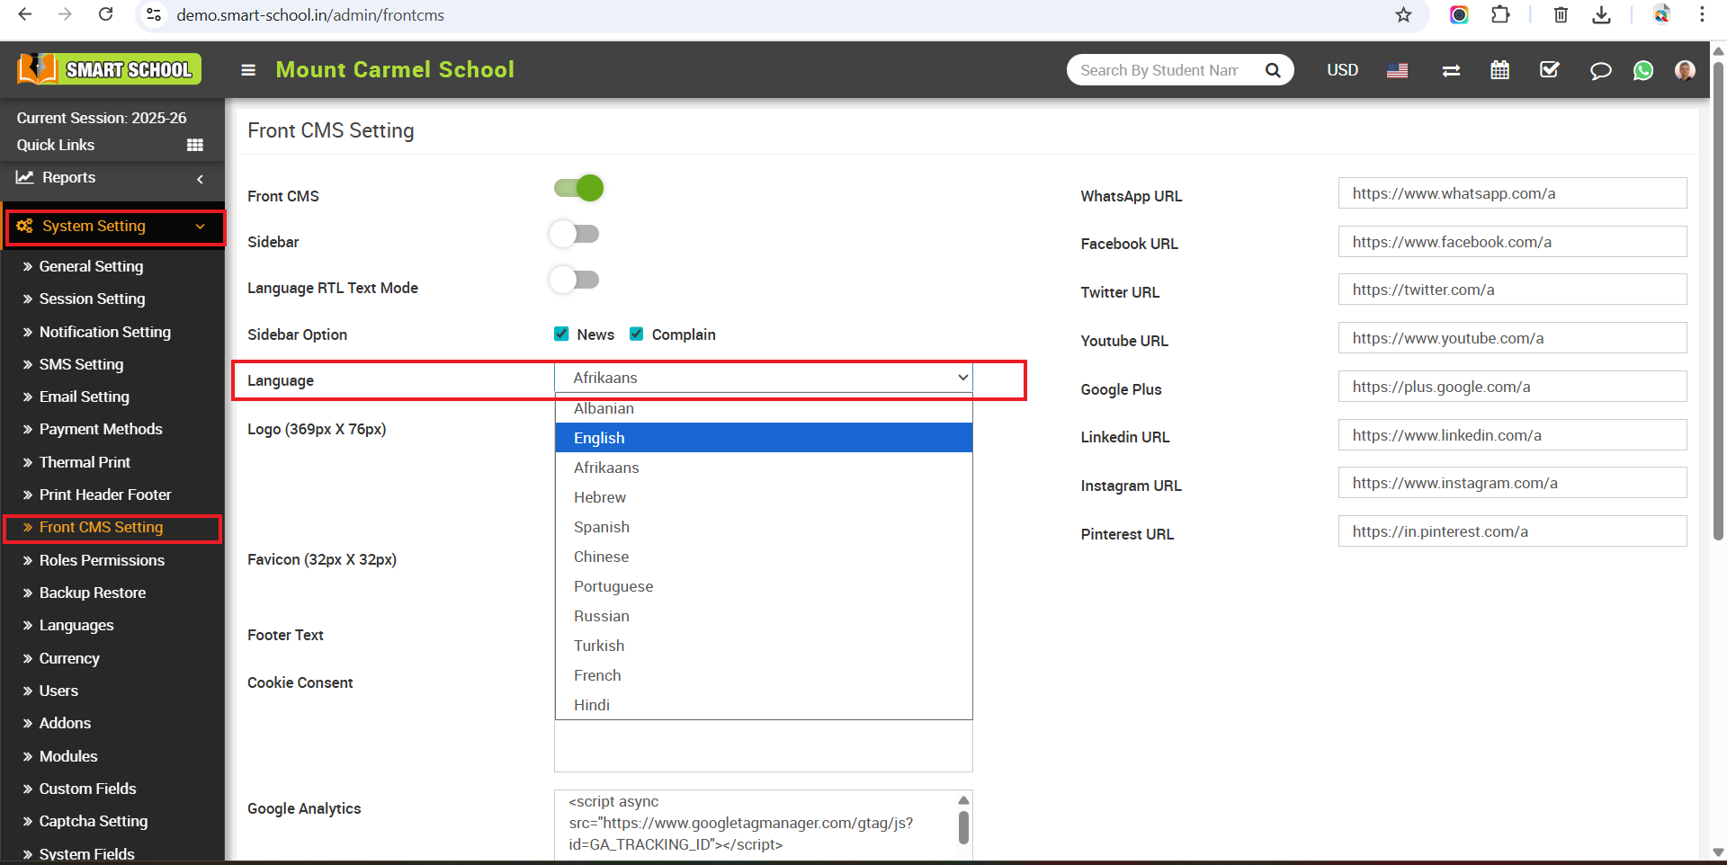Screen dimensions: 1727x865
Task: Click the Search By Student Name field
Action: pos(1160,70)
